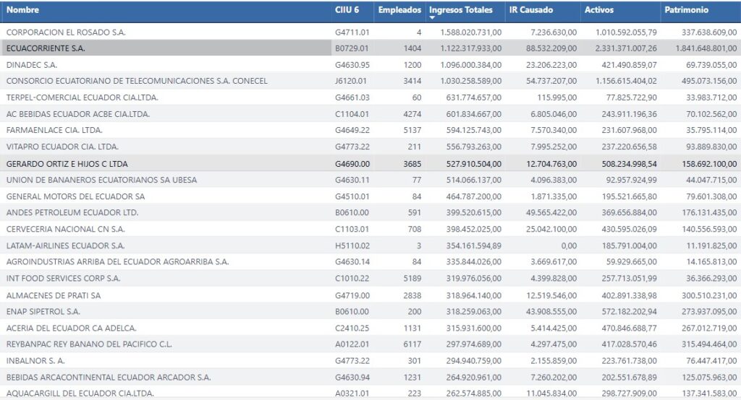Image resolution: width=741 pixels, height=400 pixels.
Task: Click the descending sort arrow under Ingresos Totales
Action: 432,18
